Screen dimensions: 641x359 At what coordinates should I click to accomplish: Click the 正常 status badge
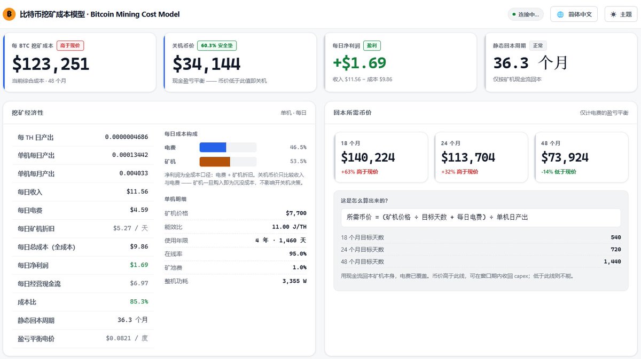tap(538, 46)
